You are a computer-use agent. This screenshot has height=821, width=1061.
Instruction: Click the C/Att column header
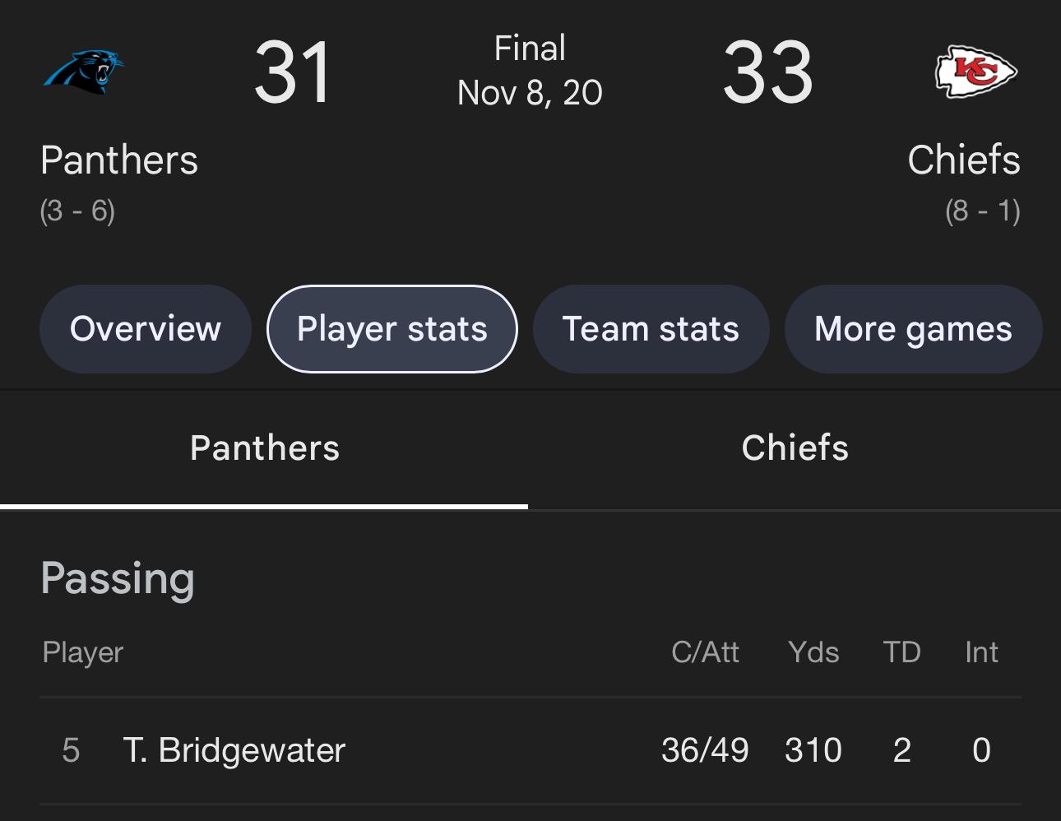click(x=705, y=652)
